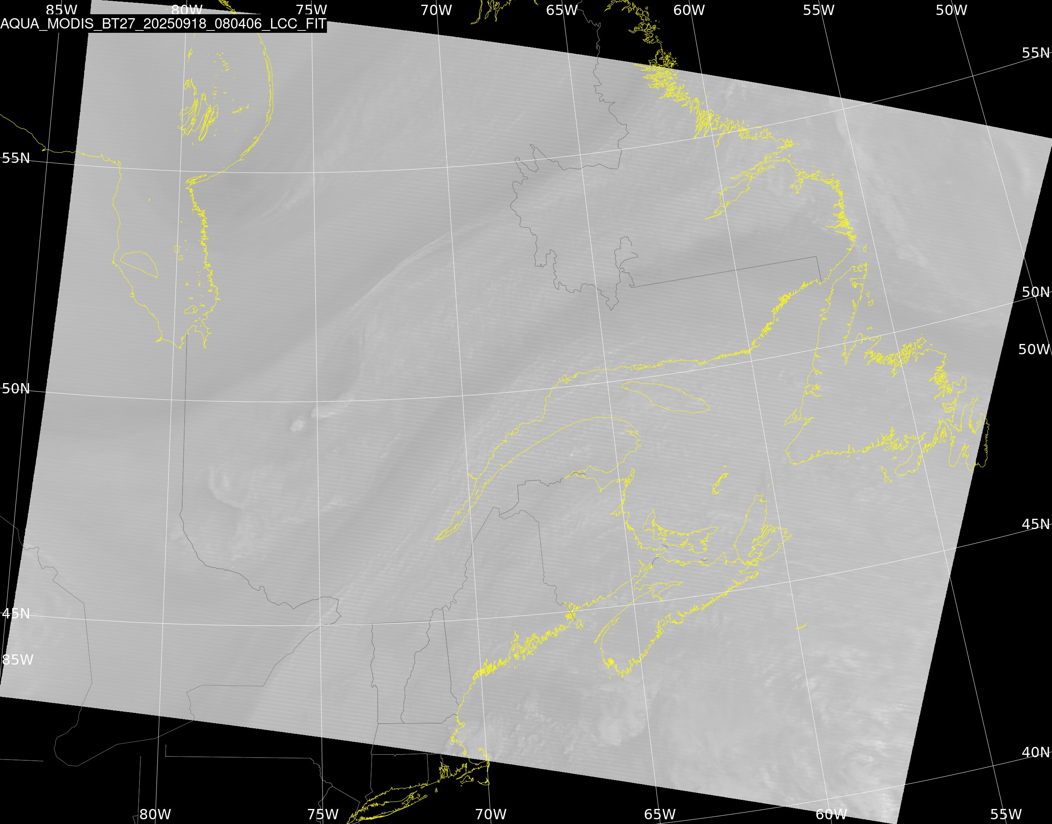Click the 65W label on the bottom edge
This screenshot has height=824, width=1052.
point(660,815)
